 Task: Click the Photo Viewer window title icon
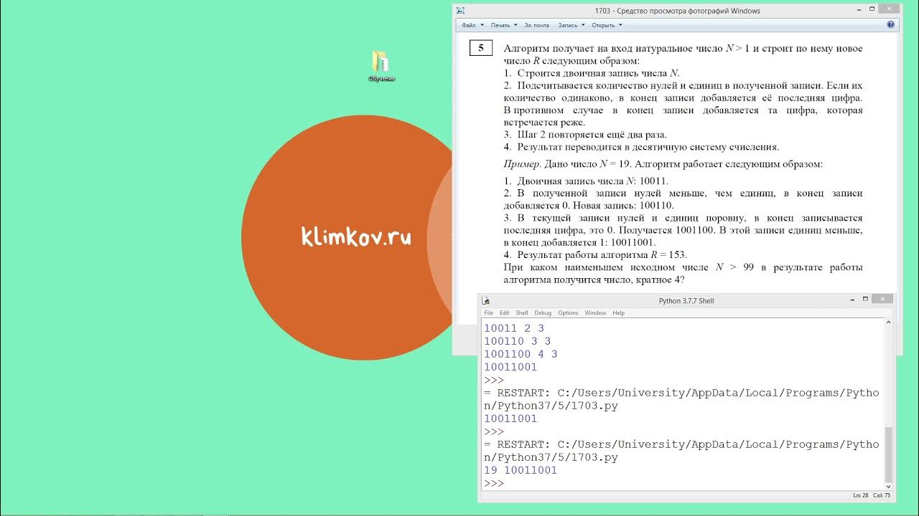[x=460, y=11]
